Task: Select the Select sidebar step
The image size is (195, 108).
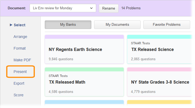Action: pos(20,25)
